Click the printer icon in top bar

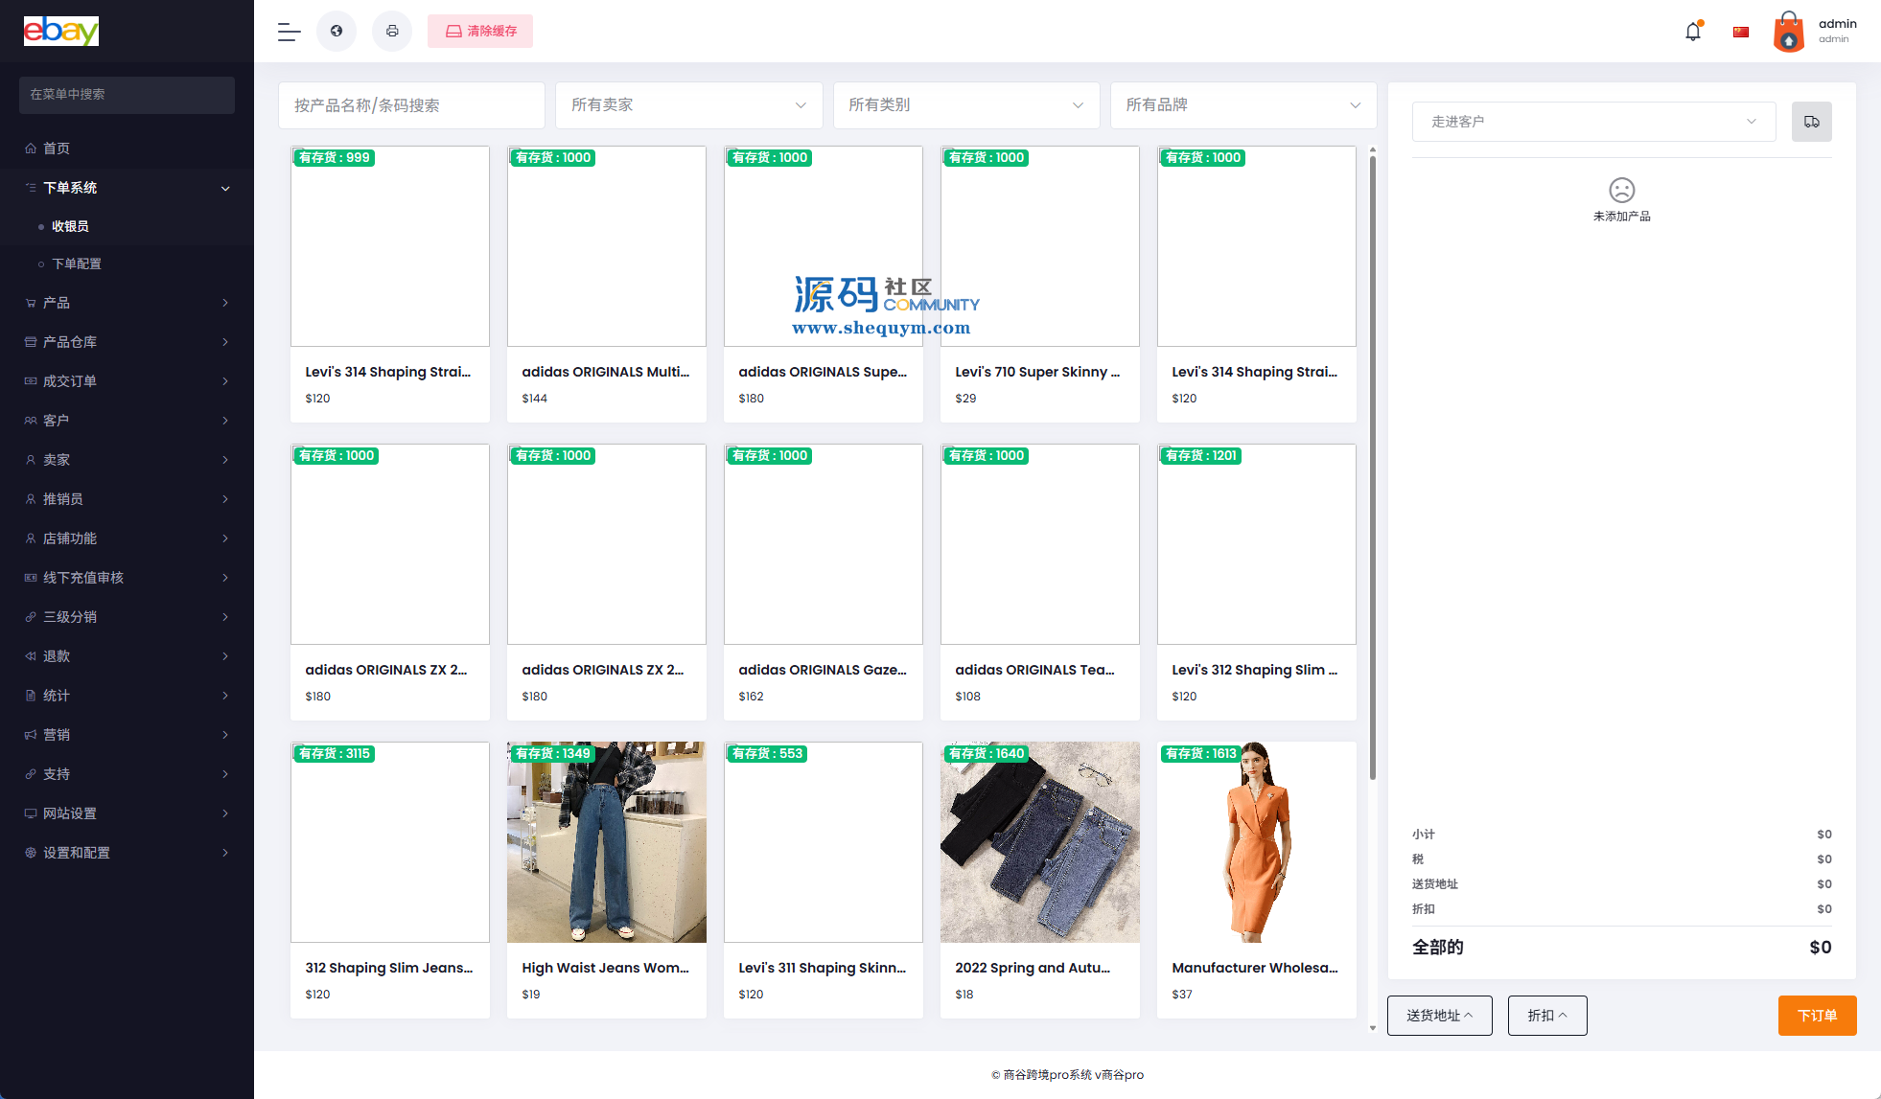point(392,32)
